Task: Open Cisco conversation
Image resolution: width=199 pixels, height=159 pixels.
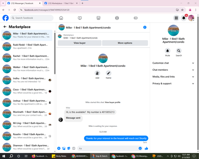Action: pos(27,91)
